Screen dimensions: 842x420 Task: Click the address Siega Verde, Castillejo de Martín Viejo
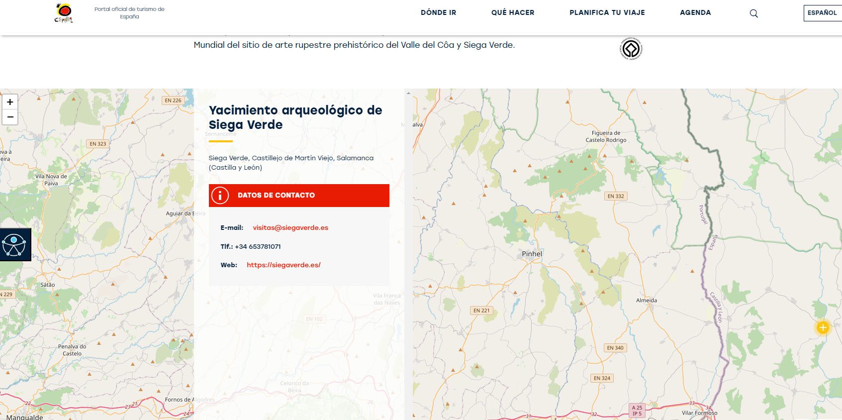(x=291, y=163)
